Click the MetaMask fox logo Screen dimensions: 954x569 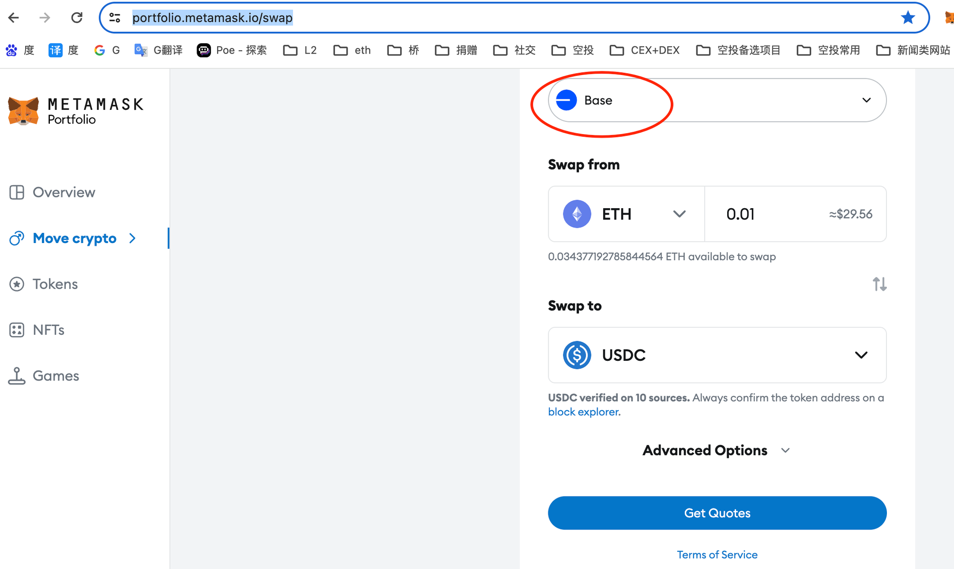click(23, 111)
